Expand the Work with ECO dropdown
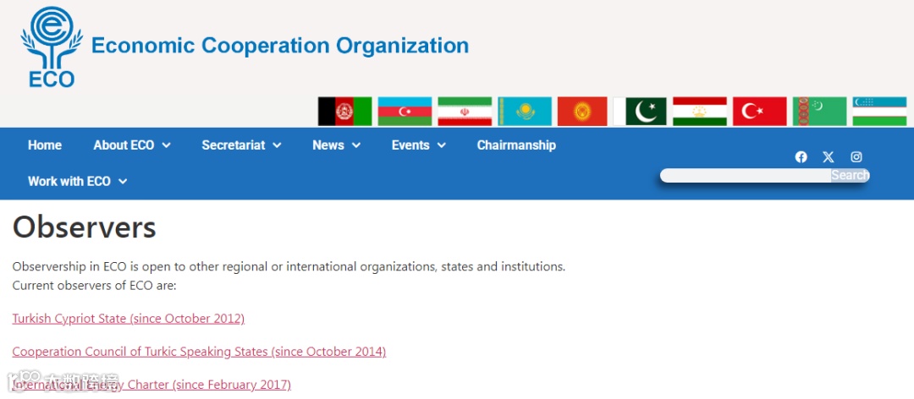914x399 pixels. coord(78,181)
